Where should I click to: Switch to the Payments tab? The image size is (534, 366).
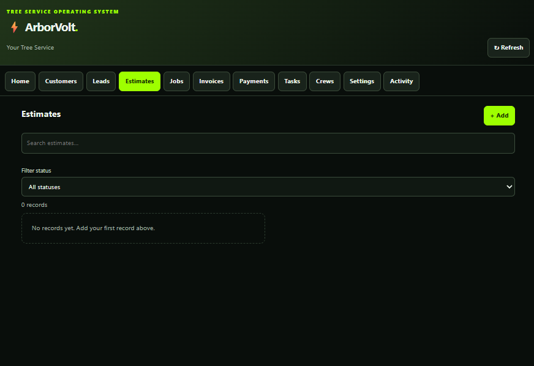pyautogui.click(x=254, y=81)
